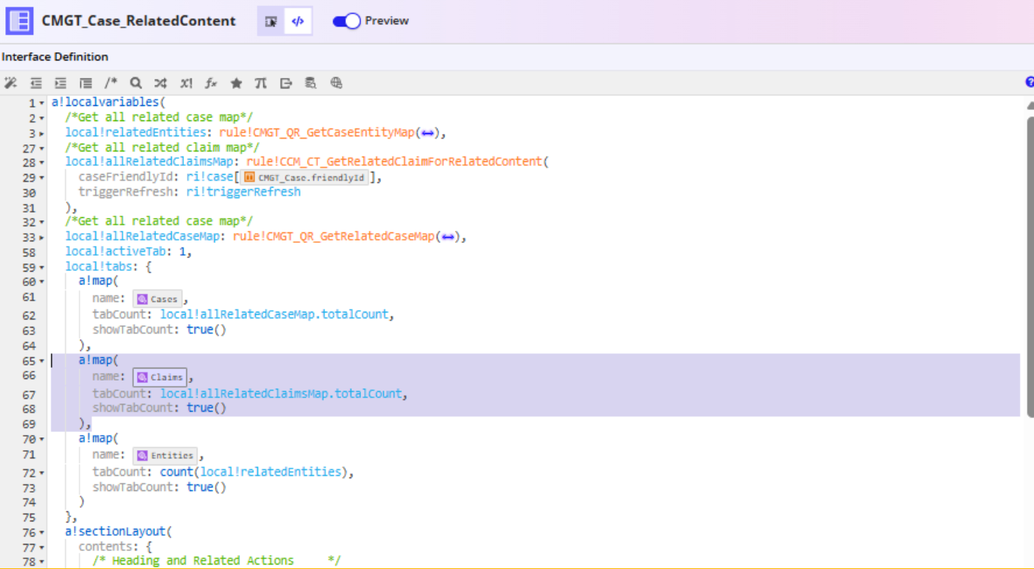Click the star toolbar icon
Image resolution: width=1034 pixels, height=569 pixels.
[x=236, y=83]
